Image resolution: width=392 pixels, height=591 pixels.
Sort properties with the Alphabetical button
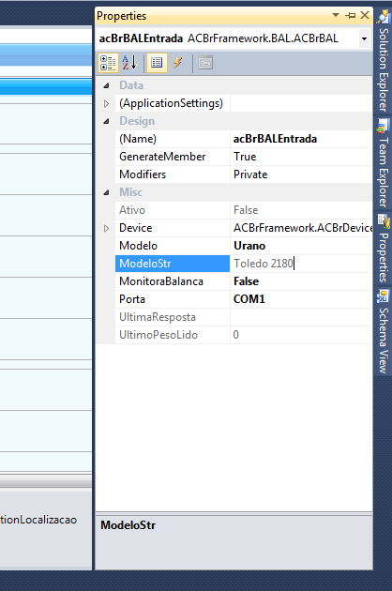[129, 63]
